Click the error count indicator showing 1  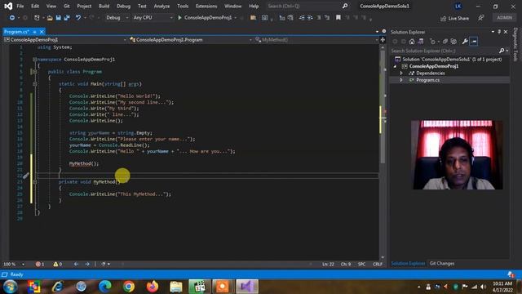(40, 264)
